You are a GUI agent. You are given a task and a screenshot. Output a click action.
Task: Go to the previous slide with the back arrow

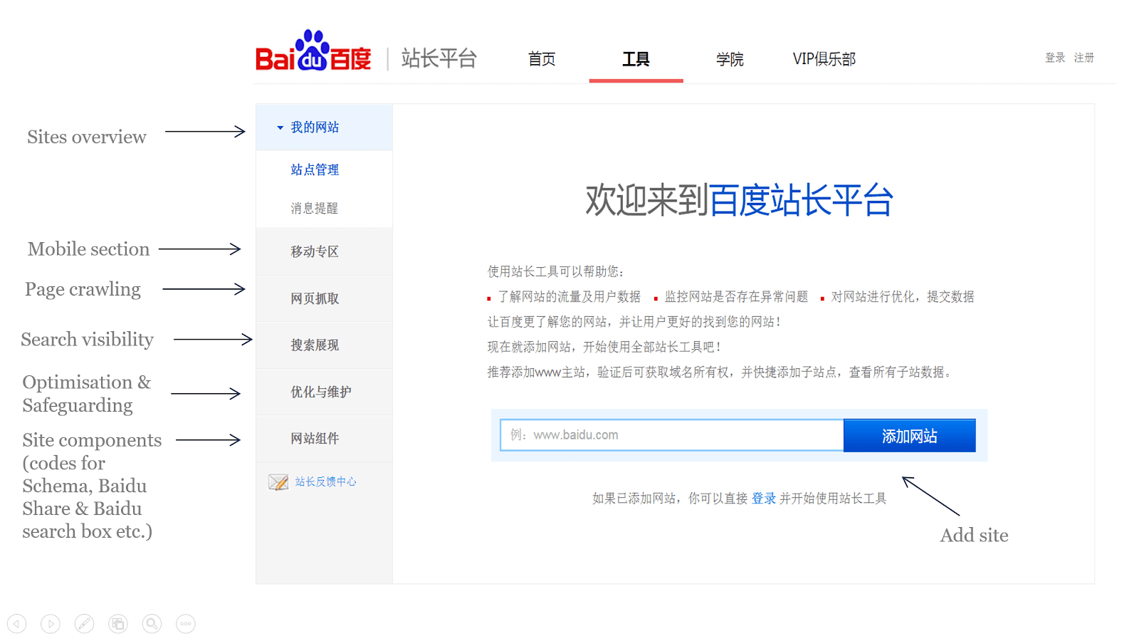tap(17, 624)
